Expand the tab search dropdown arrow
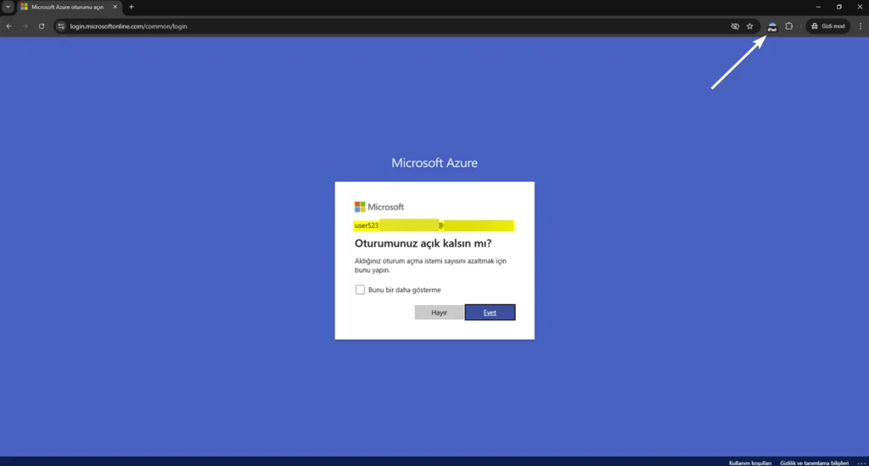Screen dimensions: 869x466 (8, 7)
